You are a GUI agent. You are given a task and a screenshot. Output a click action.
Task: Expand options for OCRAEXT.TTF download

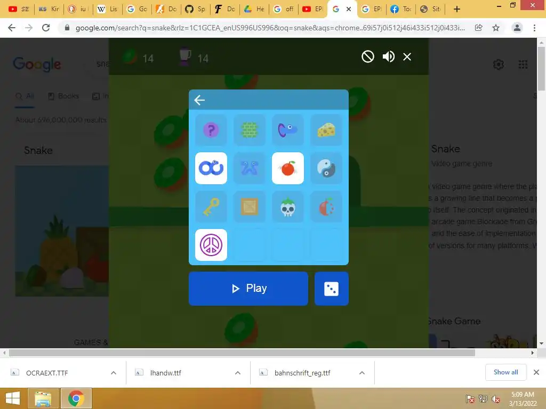(114, 373)
